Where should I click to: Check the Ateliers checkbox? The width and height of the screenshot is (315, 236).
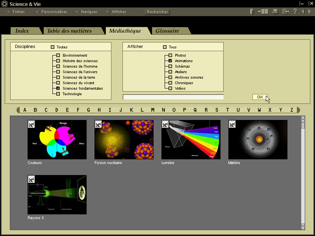tap(170, 72)
